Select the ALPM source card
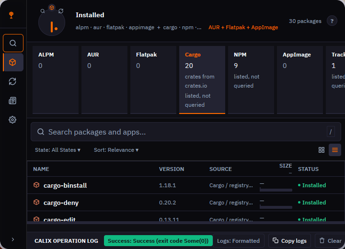This screenshot has height=249, width=345. click(x=56, y=80)
